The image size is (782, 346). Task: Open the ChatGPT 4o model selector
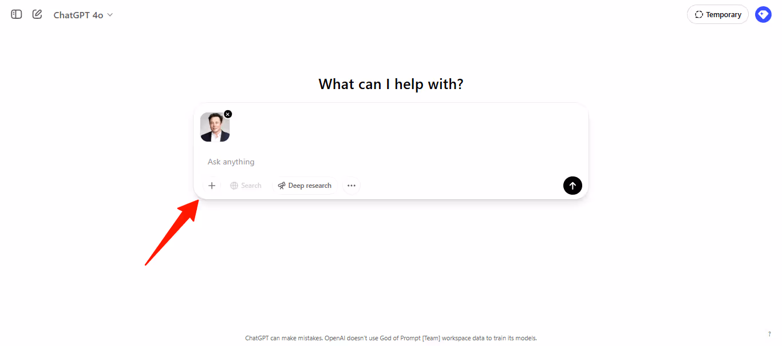click(x=83, y=15)
